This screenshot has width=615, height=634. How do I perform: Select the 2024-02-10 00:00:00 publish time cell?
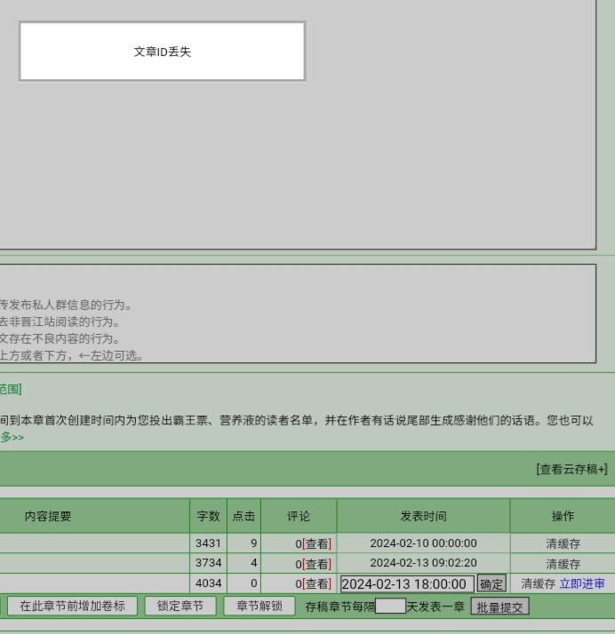click(423, 543)
